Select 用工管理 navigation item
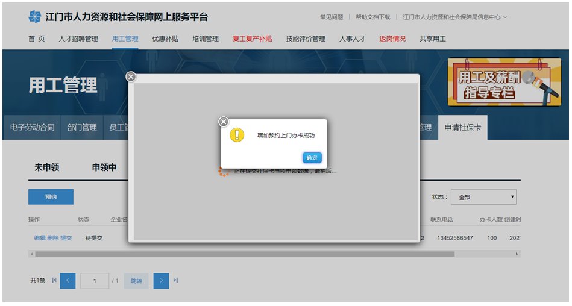 [x=125, y=39]
